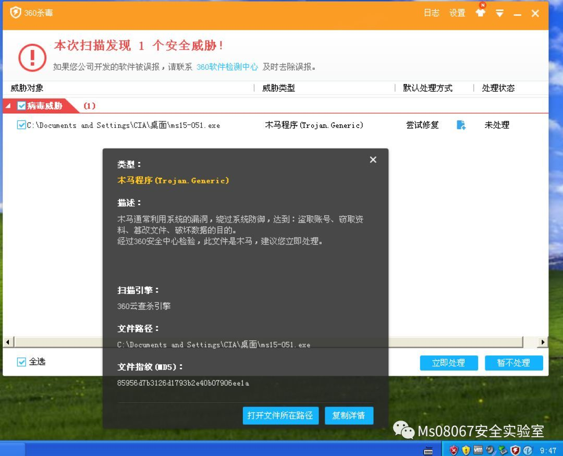Click 尝试修复 default handling text

pyautogui.click(x=422, y=125)
